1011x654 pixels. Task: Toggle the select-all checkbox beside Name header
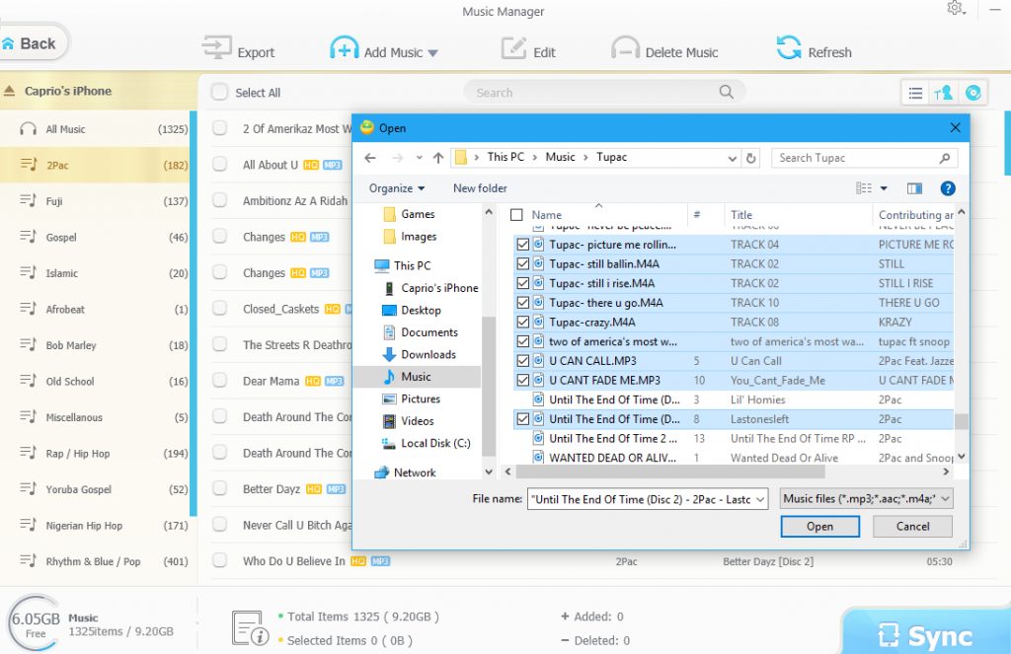tap(516, 215)
